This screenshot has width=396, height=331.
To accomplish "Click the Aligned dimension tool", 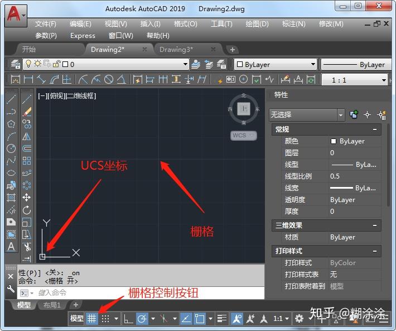I will pos(41,80).
